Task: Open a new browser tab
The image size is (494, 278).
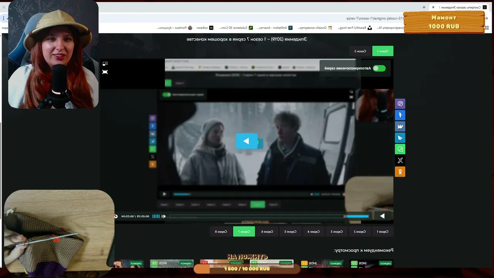Action: click(x=424, y=7)
